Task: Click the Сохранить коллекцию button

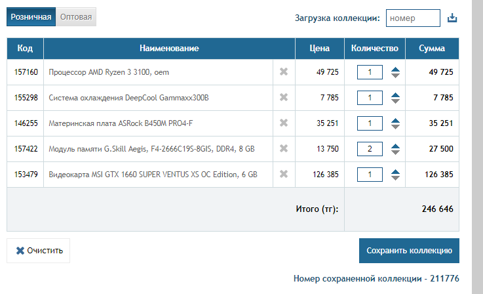Action: [409, 251]
